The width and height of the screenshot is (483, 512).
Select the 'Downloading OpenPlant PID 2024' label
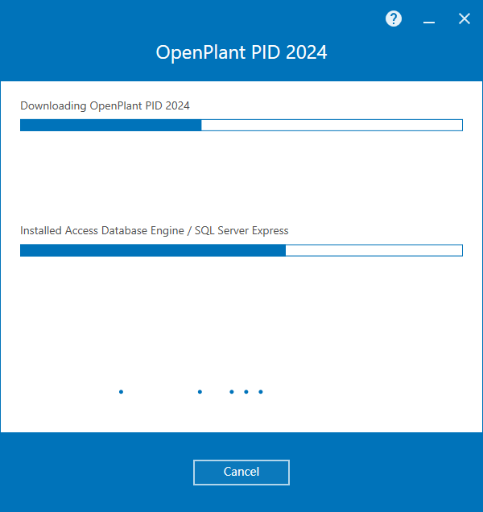(x=105, y=105)
